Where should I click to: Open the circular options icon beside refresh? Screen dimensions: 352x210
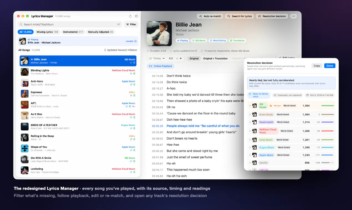[x=136, y=16]
